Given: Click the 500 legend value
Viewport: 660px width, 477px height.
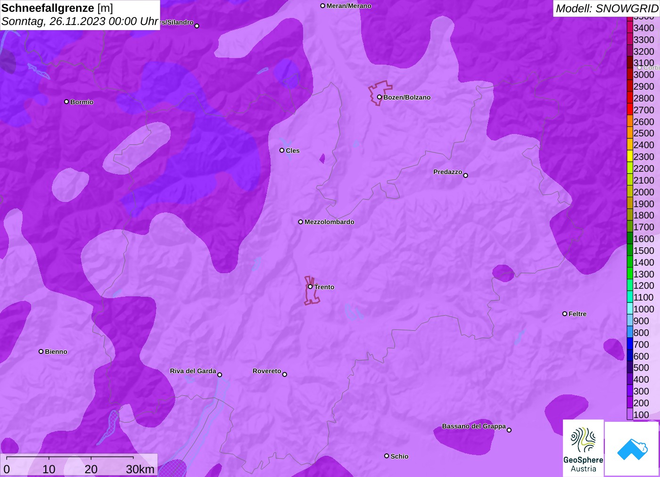Looking at the screenshot, I should [641, 368].
